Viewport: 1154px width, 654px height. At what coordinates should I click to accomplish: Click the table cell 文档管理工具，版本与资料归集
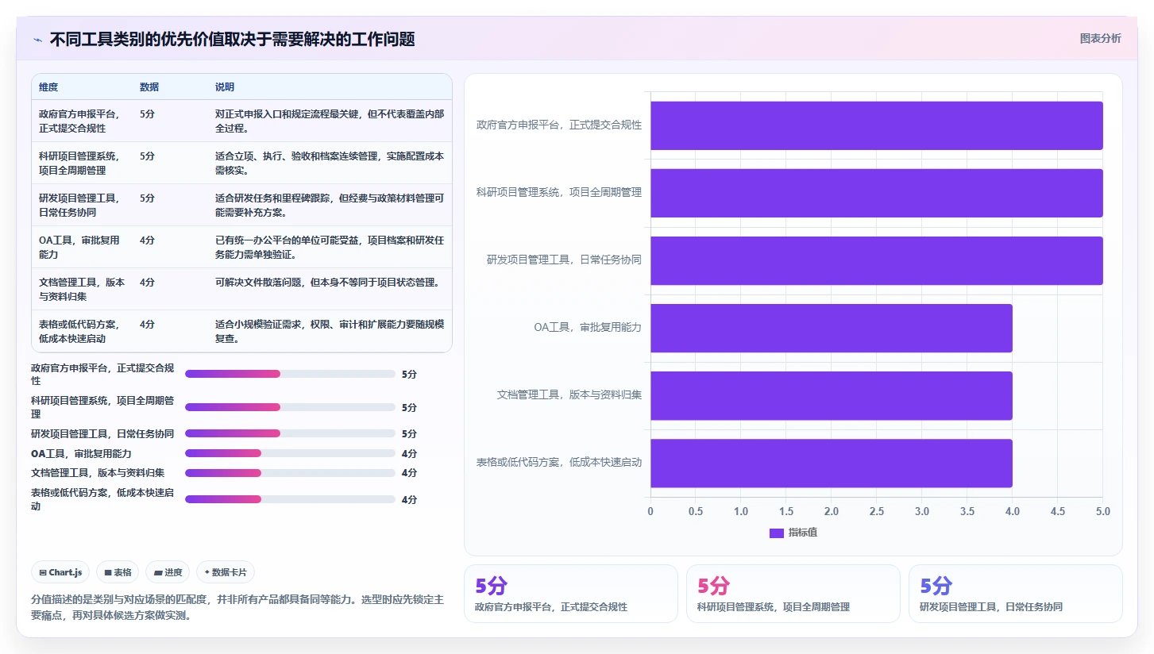coord(82,289)
